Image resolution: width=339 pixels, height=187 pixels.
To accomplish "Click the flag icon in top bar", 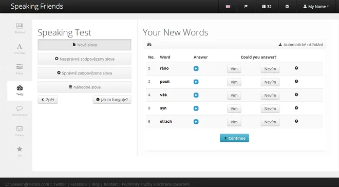I will (x=246, y=7).
